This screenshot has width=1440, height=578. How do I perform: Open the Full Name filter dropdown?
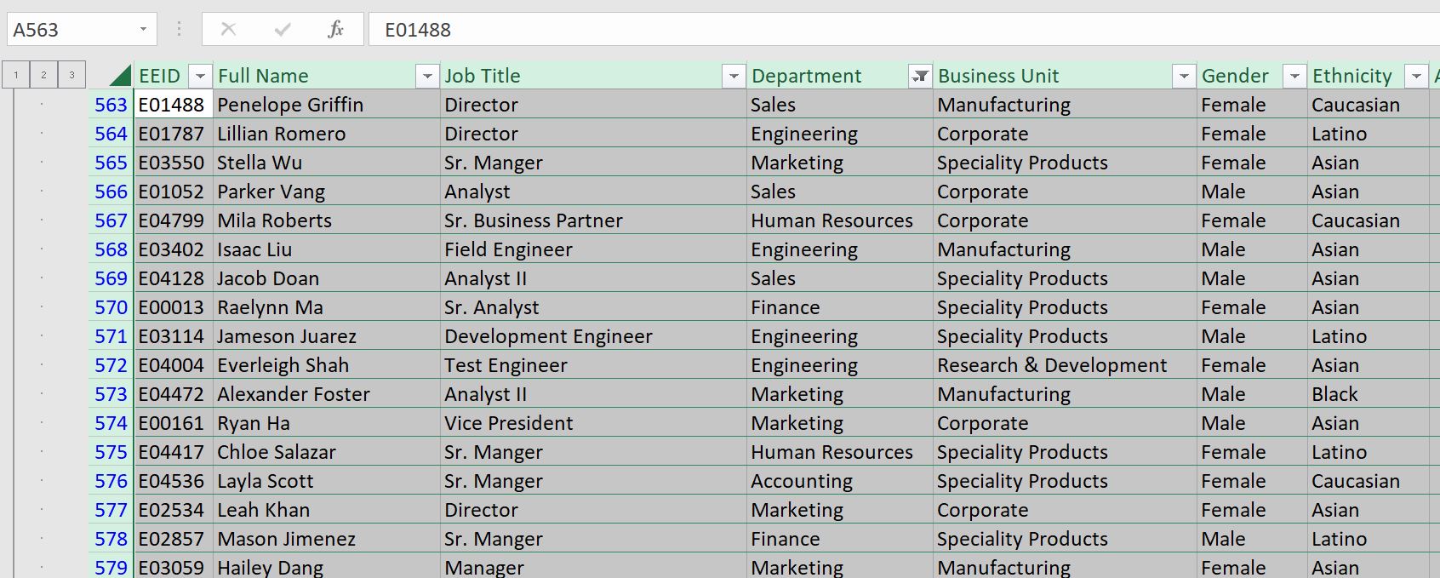pos(427,76)
